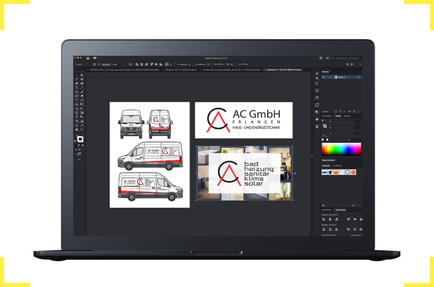This screenshot has width=434, height=287.
Task: Open the Character panel from the dock
Action: click(317, 73)
